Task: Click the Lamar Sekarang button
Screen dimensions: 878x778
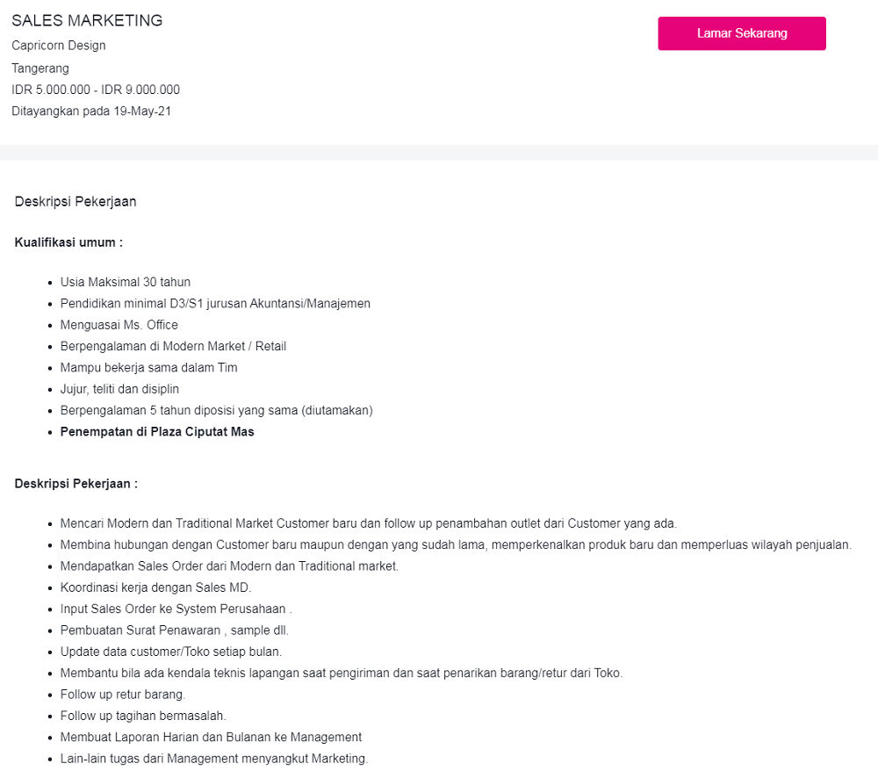Action: [x=742, y=33]
